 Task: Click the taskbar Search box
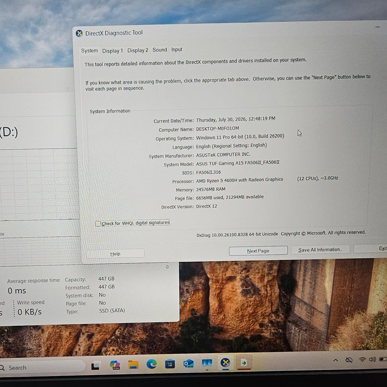click(41, 367)
